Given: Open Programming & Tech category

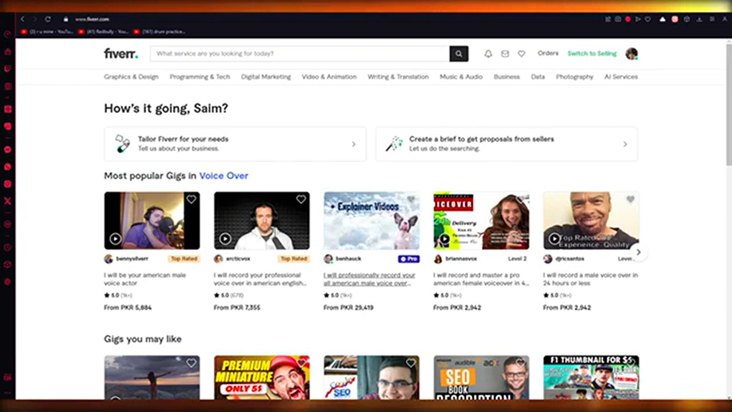Looking at the screenshot, I should click(x=200, y=77).
